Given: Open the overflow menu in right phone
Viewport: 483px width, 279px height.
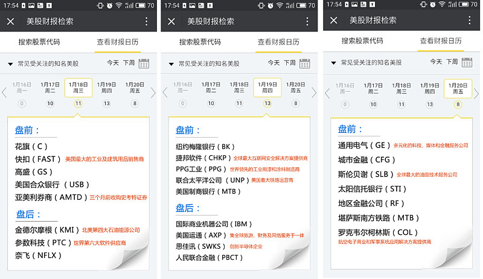Looking at the screenshot, I should (x=470, y=21).
